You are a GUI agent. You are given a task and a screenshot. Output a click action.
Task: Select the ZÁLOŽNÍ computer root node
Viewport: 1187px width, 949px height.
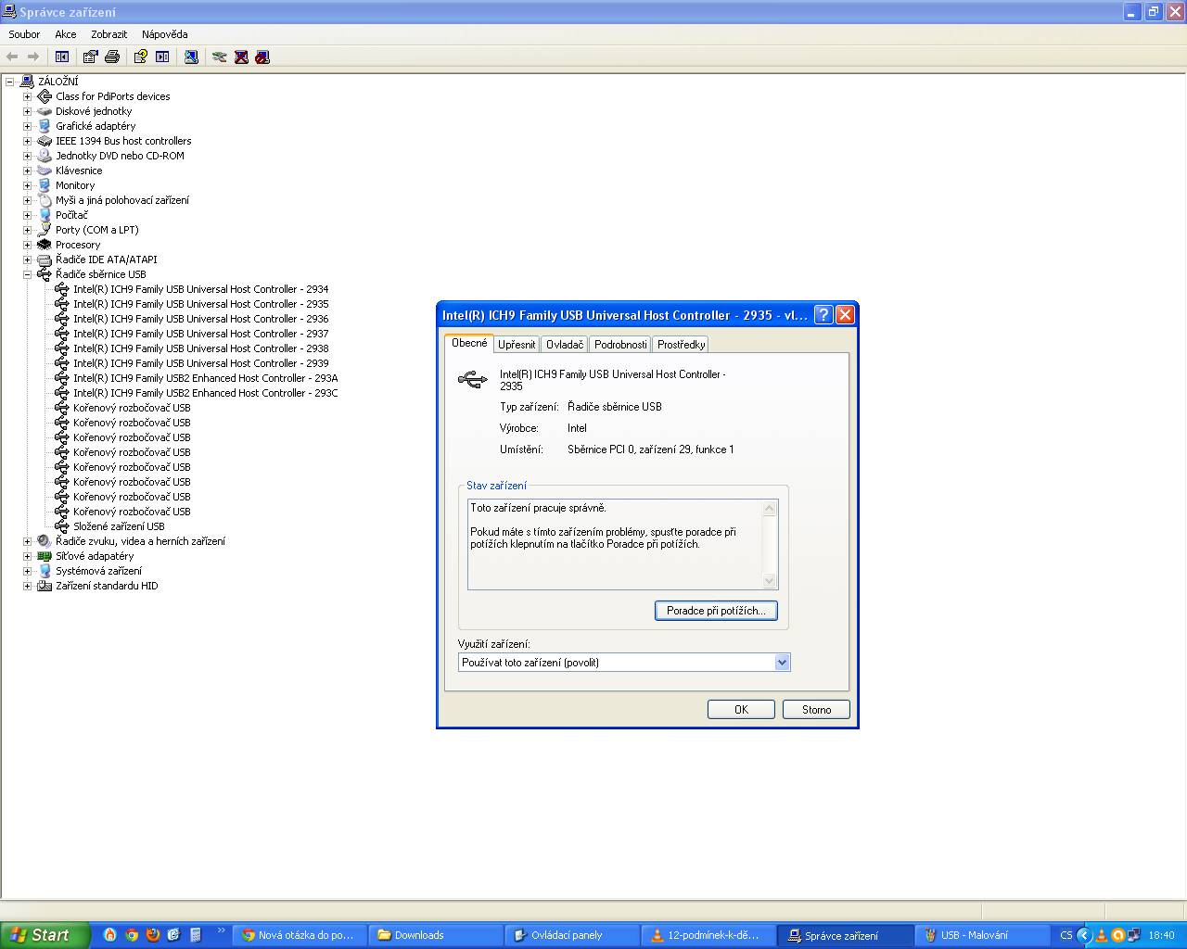click(57, 82)
